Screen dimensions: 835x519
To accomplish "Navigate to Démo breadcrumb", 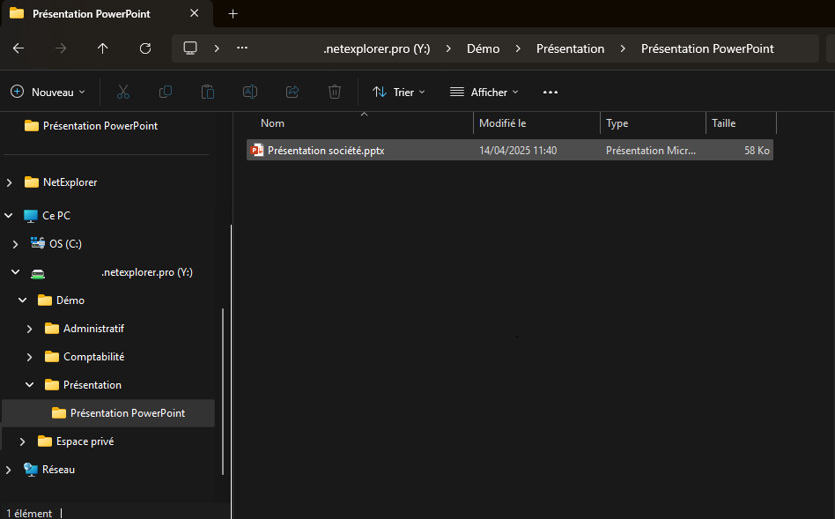I will (483, 48).
